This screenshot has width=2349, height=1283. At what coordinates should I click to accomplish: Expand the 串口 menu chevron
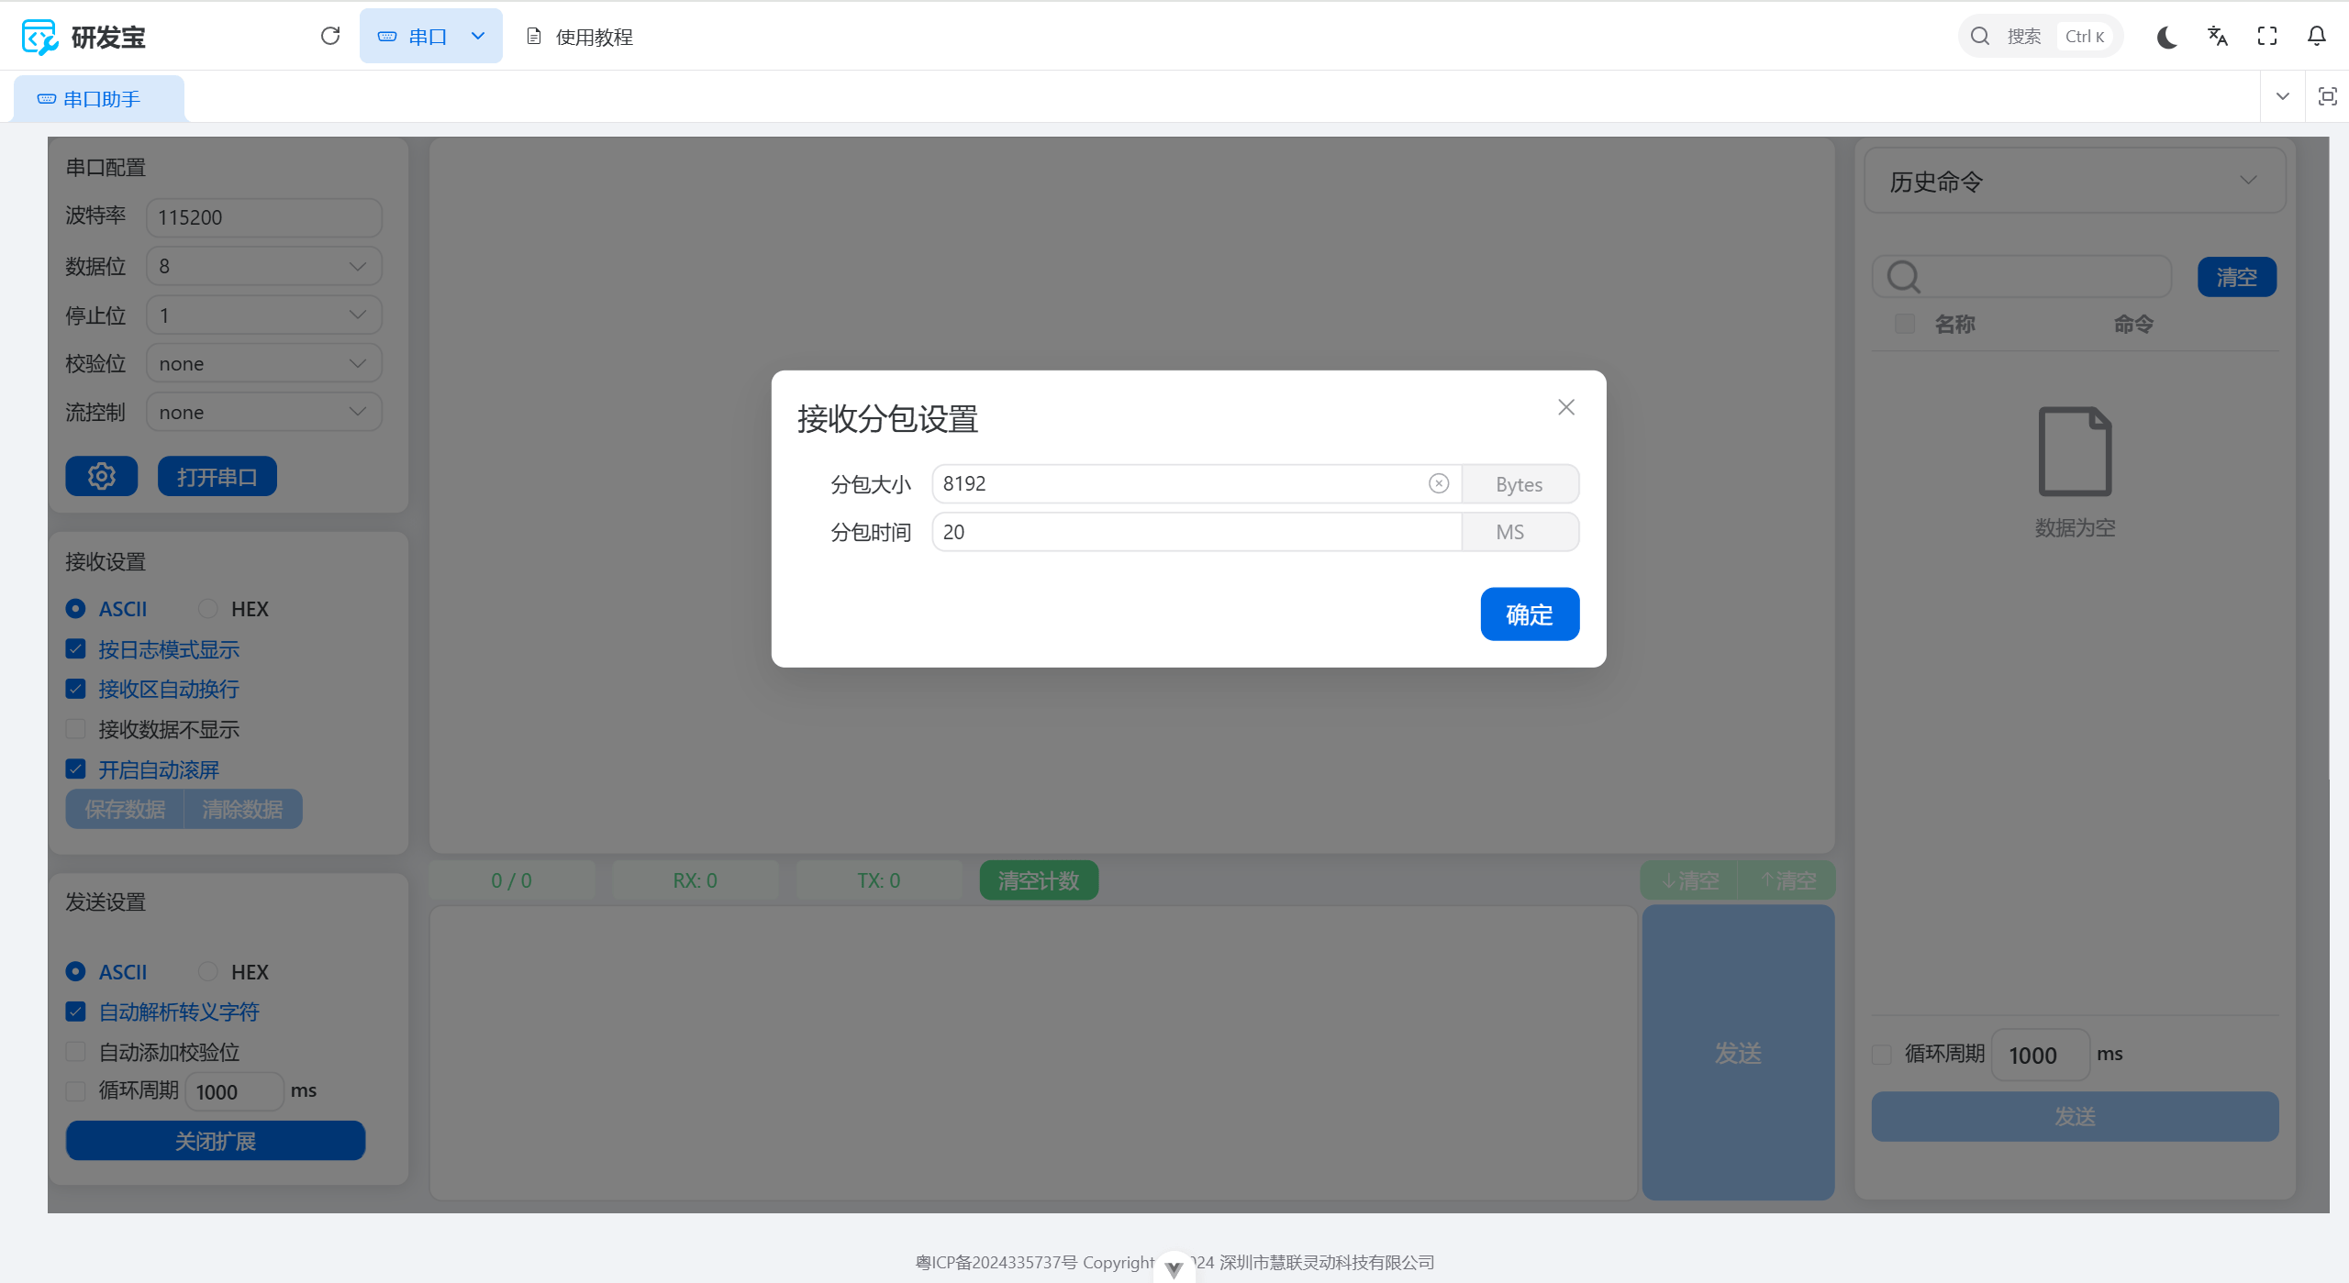pos(478,37)
